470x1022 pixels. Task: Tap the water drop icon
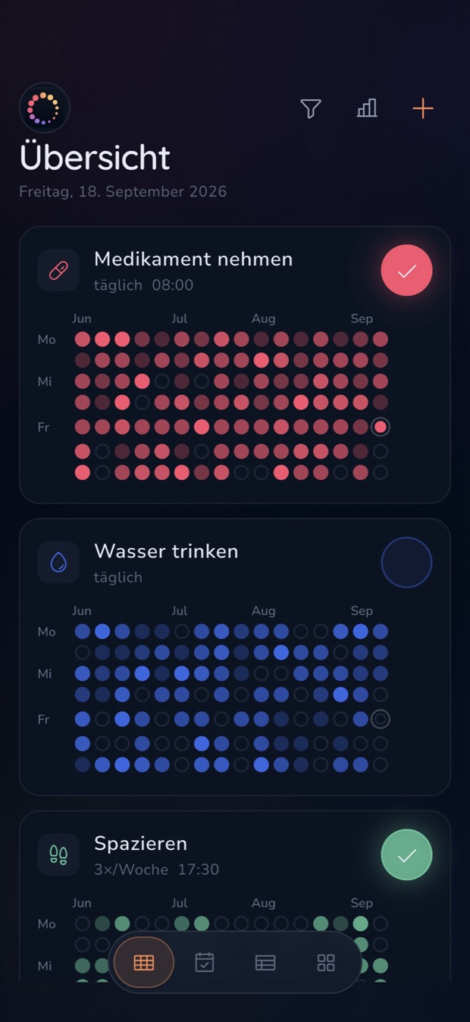pyautogui.click(x=58, y=563)
